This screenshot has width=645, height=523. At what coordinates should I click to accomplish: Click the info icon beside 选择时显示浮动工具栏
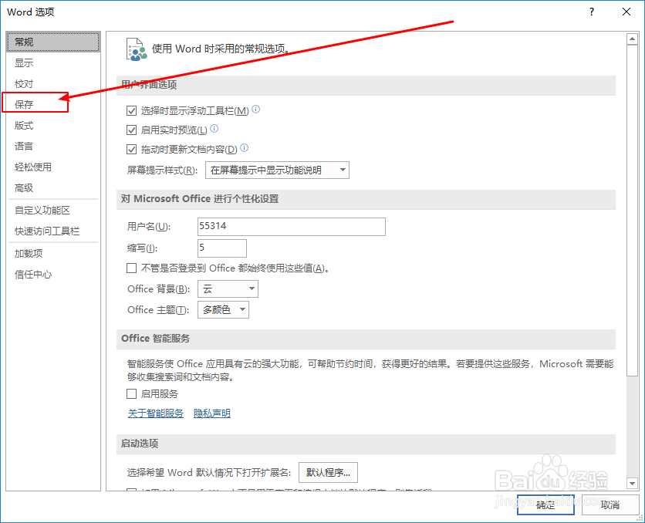(x=256, y=110)
